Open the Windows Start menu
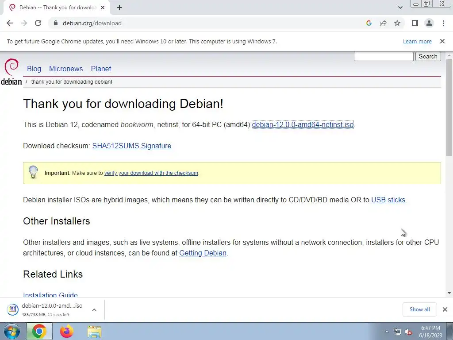Viewport: 453px width, 340px height. (x=12, y=331)
